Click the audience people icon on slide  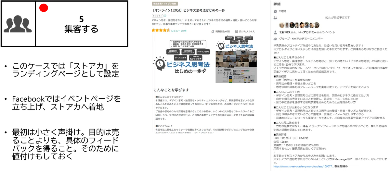point(18,24)
